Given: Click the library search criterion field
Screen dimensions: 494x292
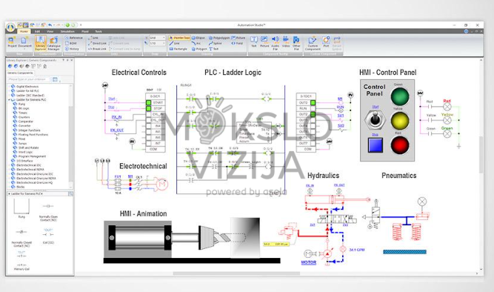Looking at the screenshot, I should 29,79.
